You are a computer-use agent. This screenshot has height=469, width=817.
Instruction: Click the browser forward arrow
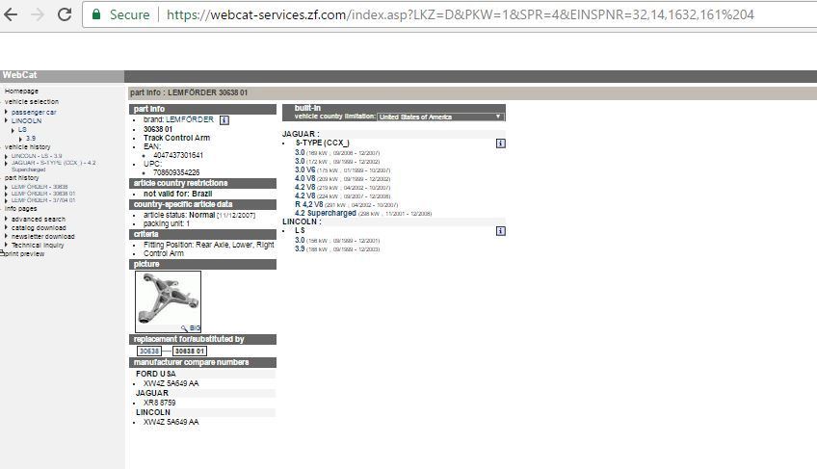[39, 14]
